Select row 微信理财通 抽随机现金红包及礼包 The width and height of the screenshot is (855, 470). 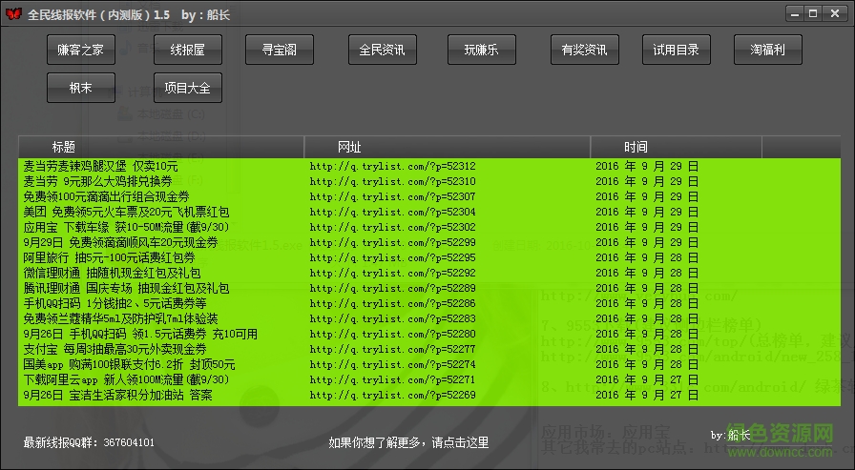tap(429, 273)
